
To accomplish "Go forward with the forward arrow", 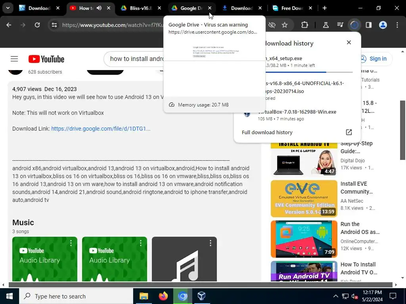I will [23, 25].
